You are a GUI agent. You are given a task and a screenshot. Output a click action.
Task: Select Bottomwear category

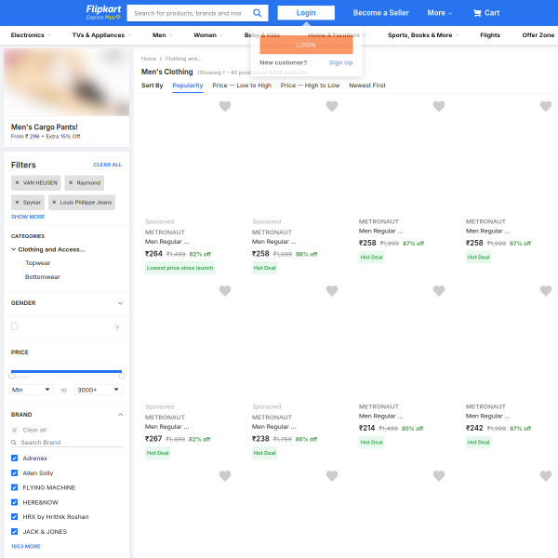[x=43, y=277]
